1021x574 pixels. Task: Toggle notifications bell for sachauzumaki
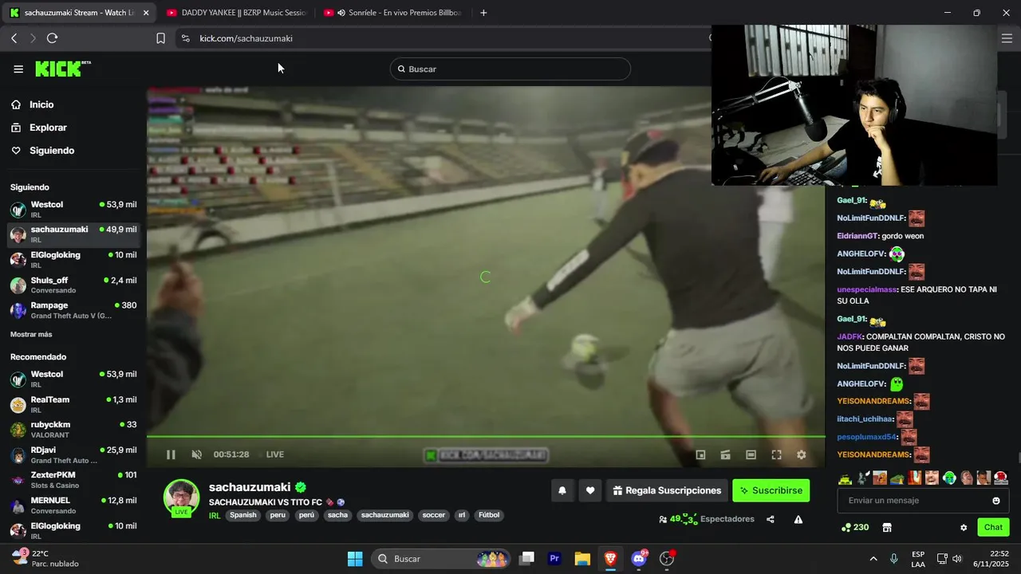coord(562,490)
